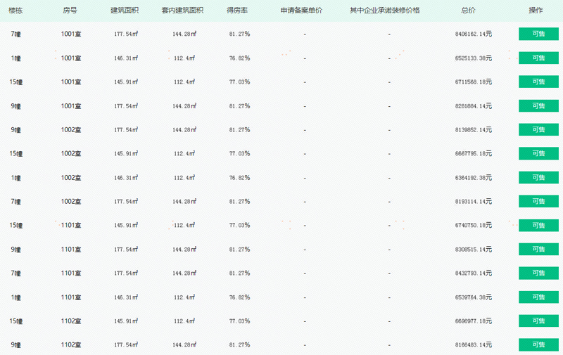Click the 建筑面积 column header

tap(125, 11)
